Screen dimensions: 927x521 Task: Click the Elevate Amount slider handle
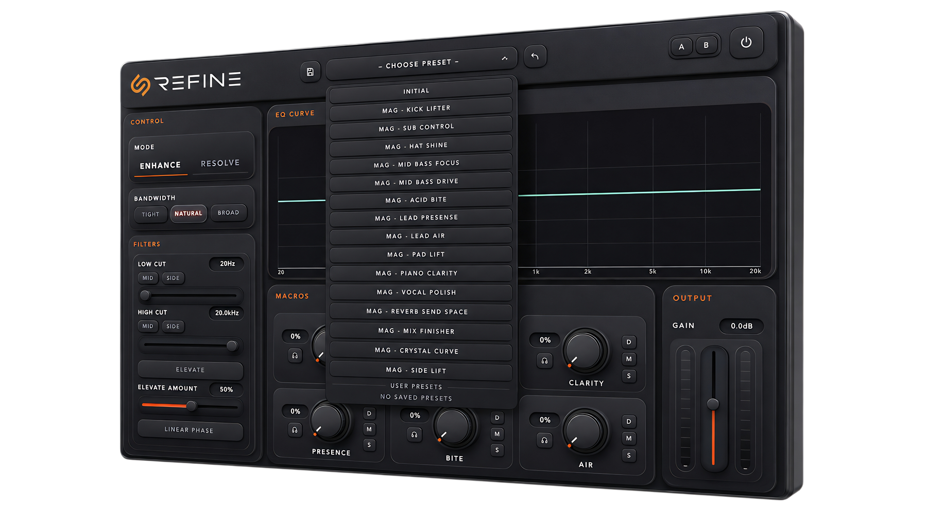tap(191, 406)
